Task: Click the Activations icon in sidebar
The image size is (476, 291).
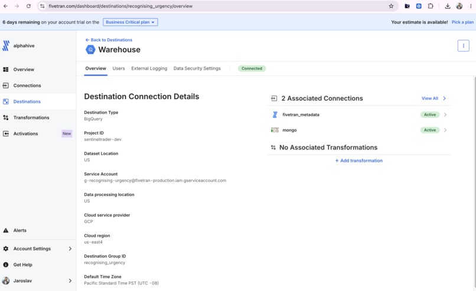Action: pyautogui.click(x=6, y=134)
